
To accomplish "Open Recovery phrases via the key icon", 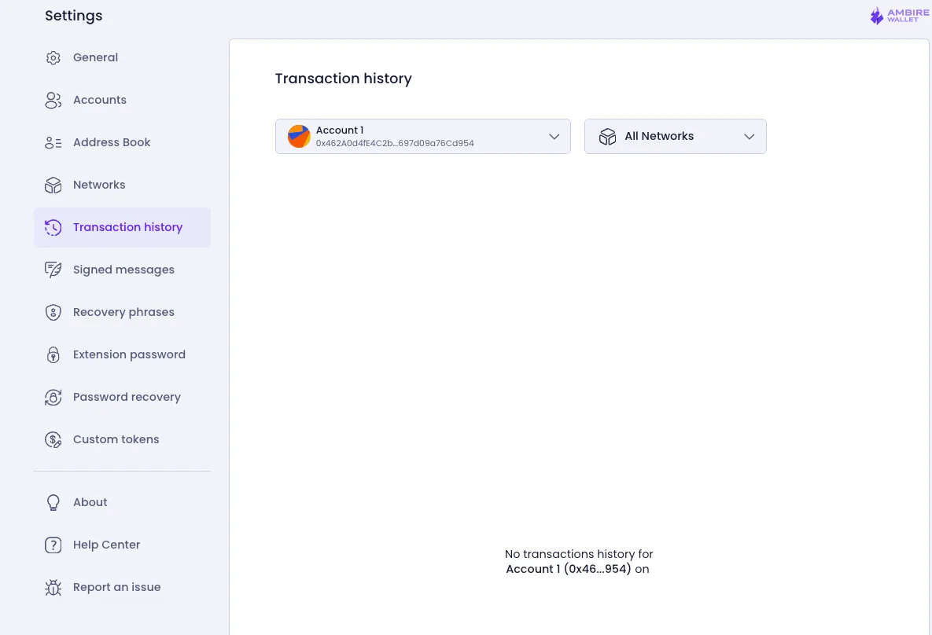I will 53,312.
